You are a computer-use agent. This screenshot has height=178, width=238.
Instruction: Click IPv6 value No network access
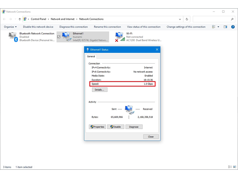click(x=143, y=72)
